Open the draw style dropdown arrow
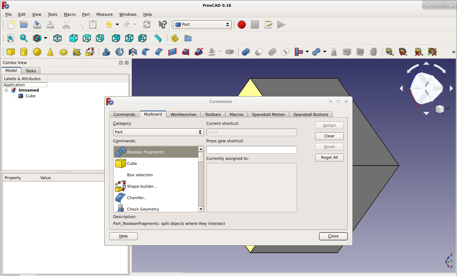This screenshot has width=457, height=276. tap(46, 38)
